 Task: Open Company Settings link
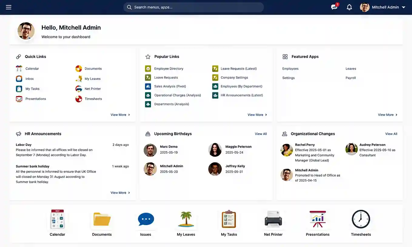(x=234, y=77)
